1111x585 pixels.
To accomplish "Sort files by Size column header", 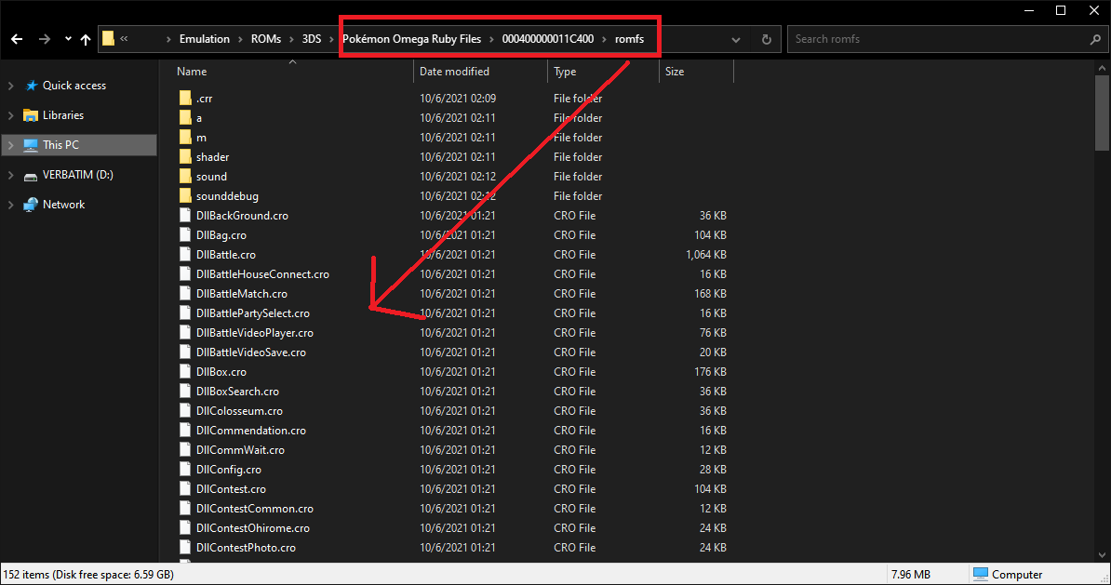I will tap(675, 72).
